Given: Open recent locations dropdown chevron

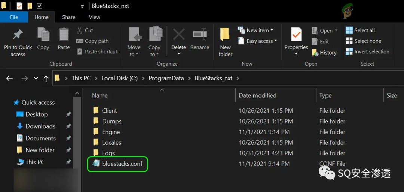Looking at the screenshot, I should tap(36, 78).
